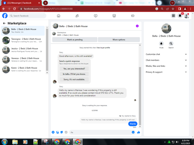Open Bella - 2 Beds 1 Bath House chat

[23, 31]
